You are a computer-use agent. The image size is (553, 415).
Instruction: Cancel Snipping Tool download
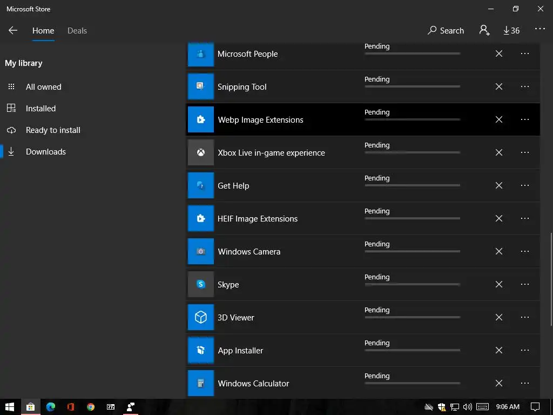click(498, 86)
